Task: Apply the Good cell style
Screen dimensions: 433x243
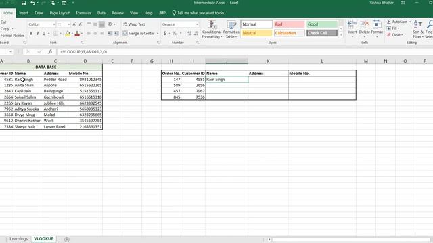Action: (x=322, y=24)
